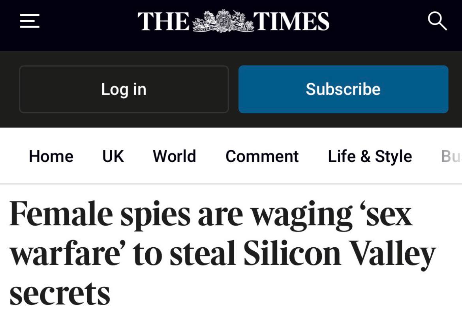Screen dimensions: 462x312
Task: Open the UK news section
Action: (x=113, y=156)
